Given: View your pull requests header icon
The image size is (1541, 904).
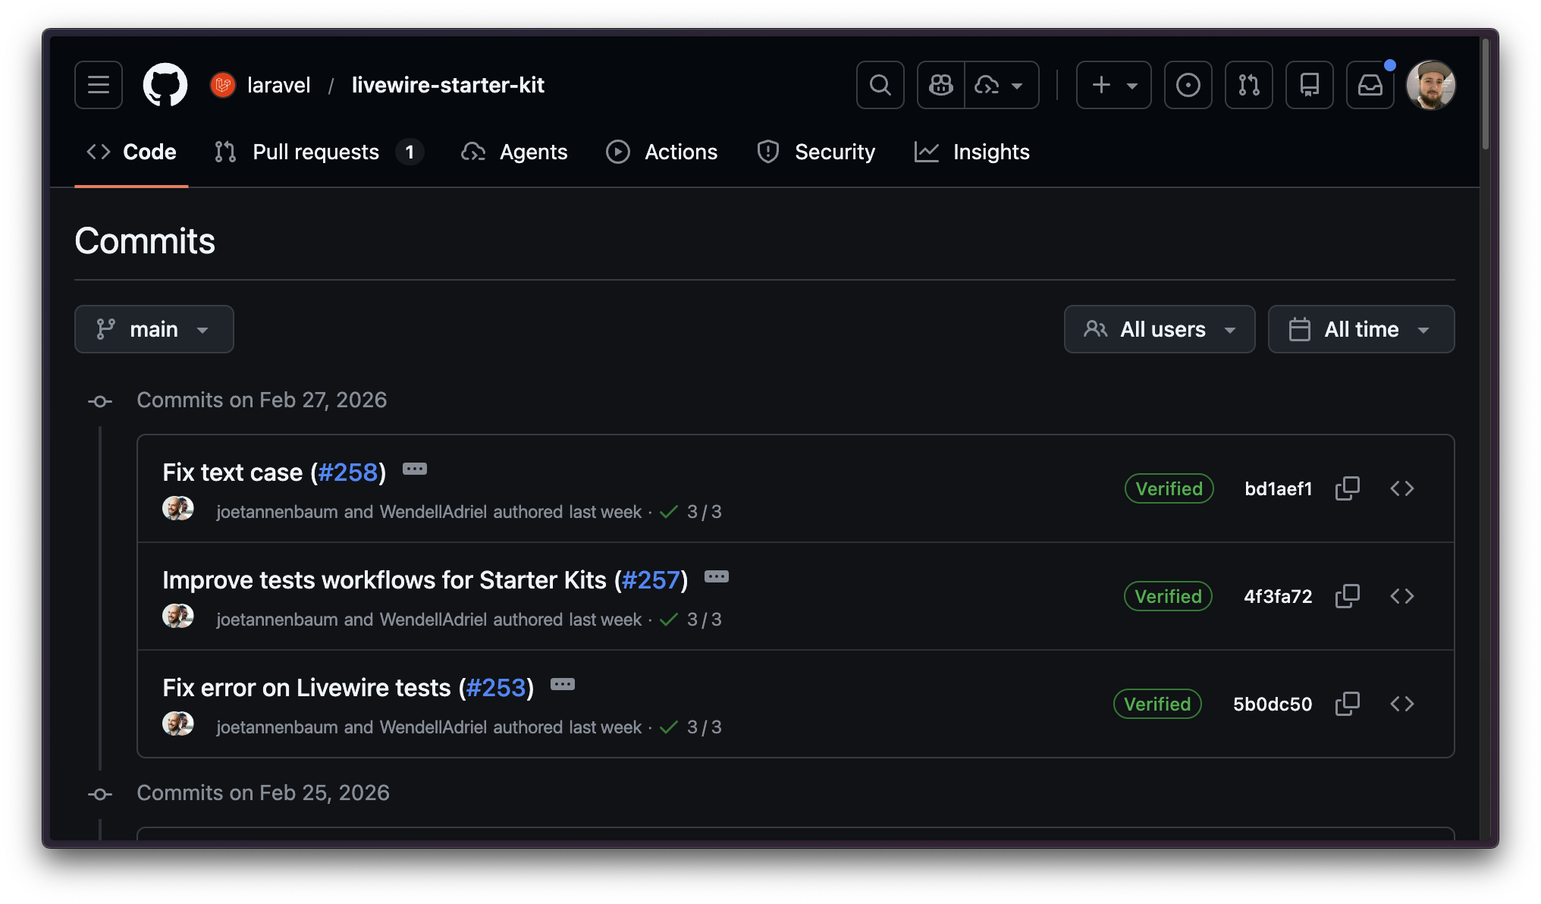Looking at the screenshot, I should [1249, 85].
